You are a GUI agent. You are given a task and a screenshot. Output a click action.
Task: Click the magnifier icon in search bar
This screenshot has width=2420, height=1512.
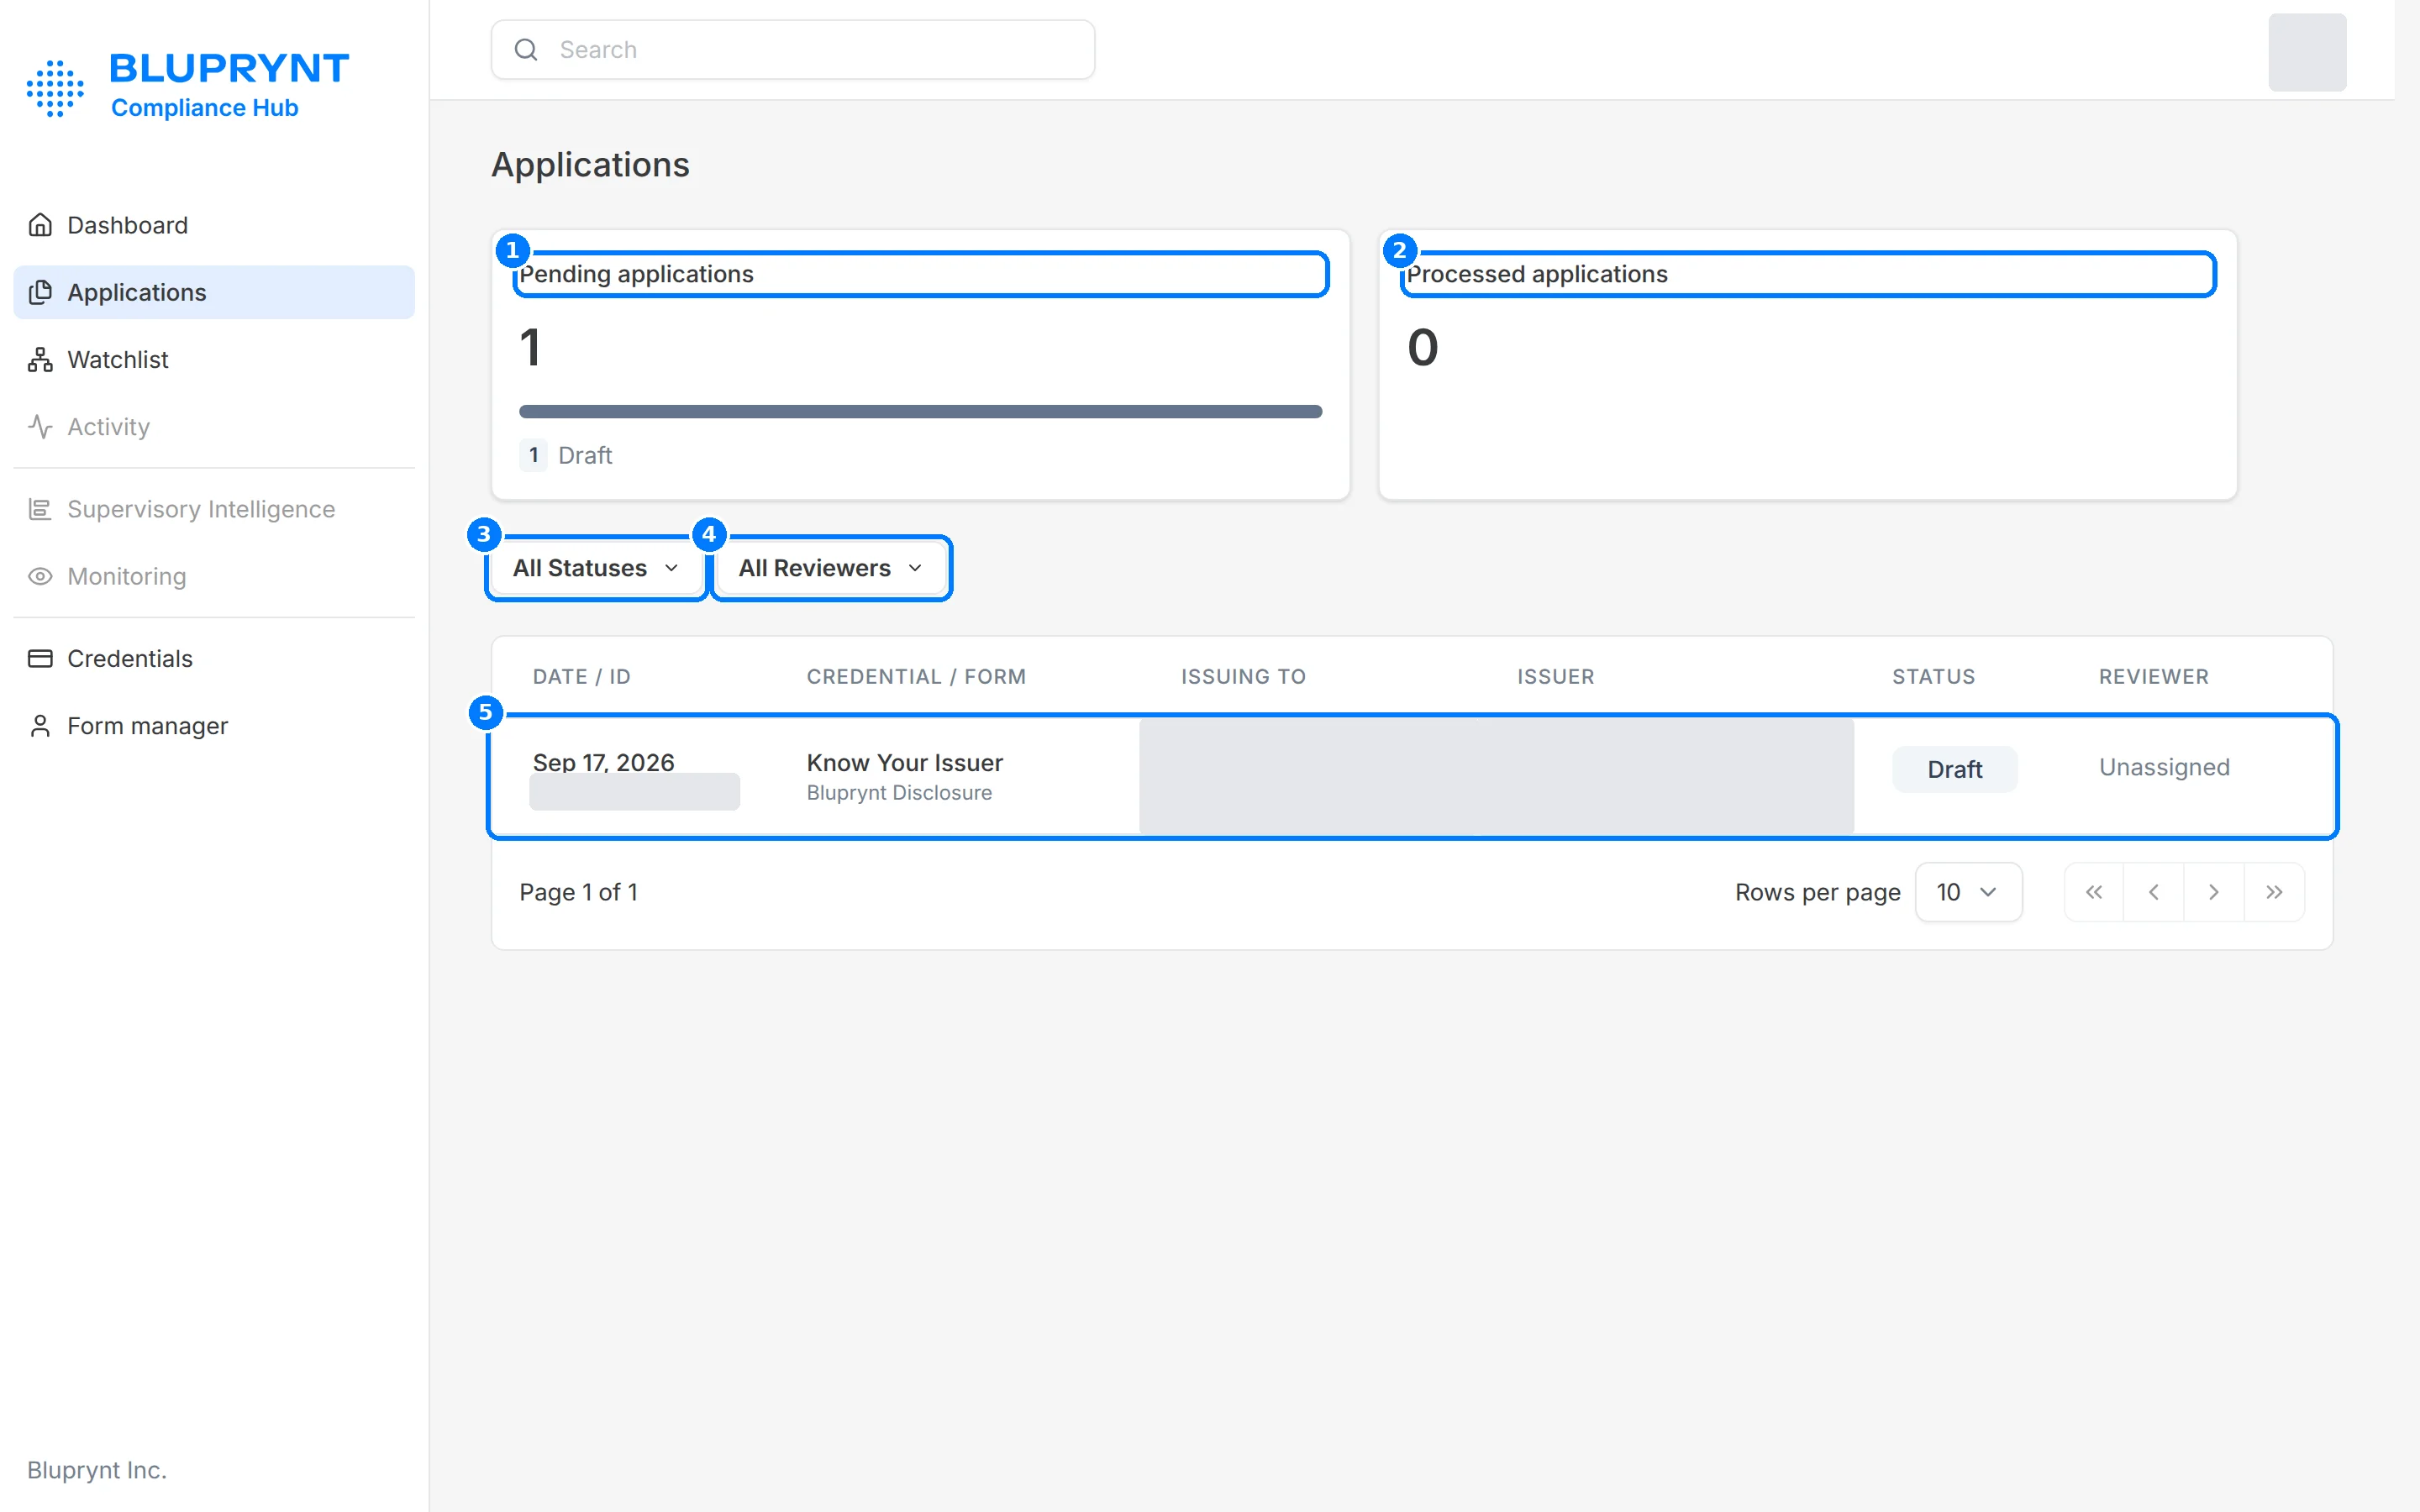[x=526, y=50]
